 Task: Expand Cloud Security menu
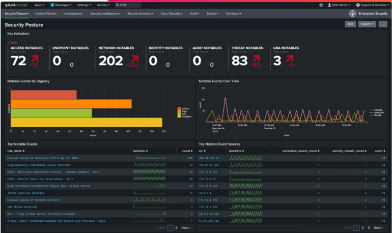click(x=171, y=14)
